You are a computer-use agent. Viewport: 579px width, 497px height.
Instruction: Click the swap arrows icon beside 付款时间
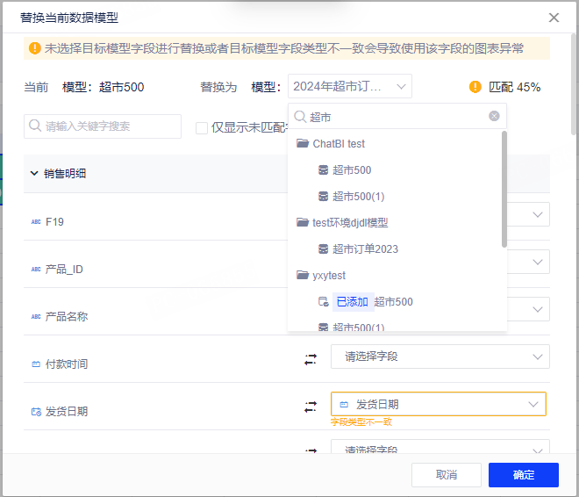tap(311, 359)
